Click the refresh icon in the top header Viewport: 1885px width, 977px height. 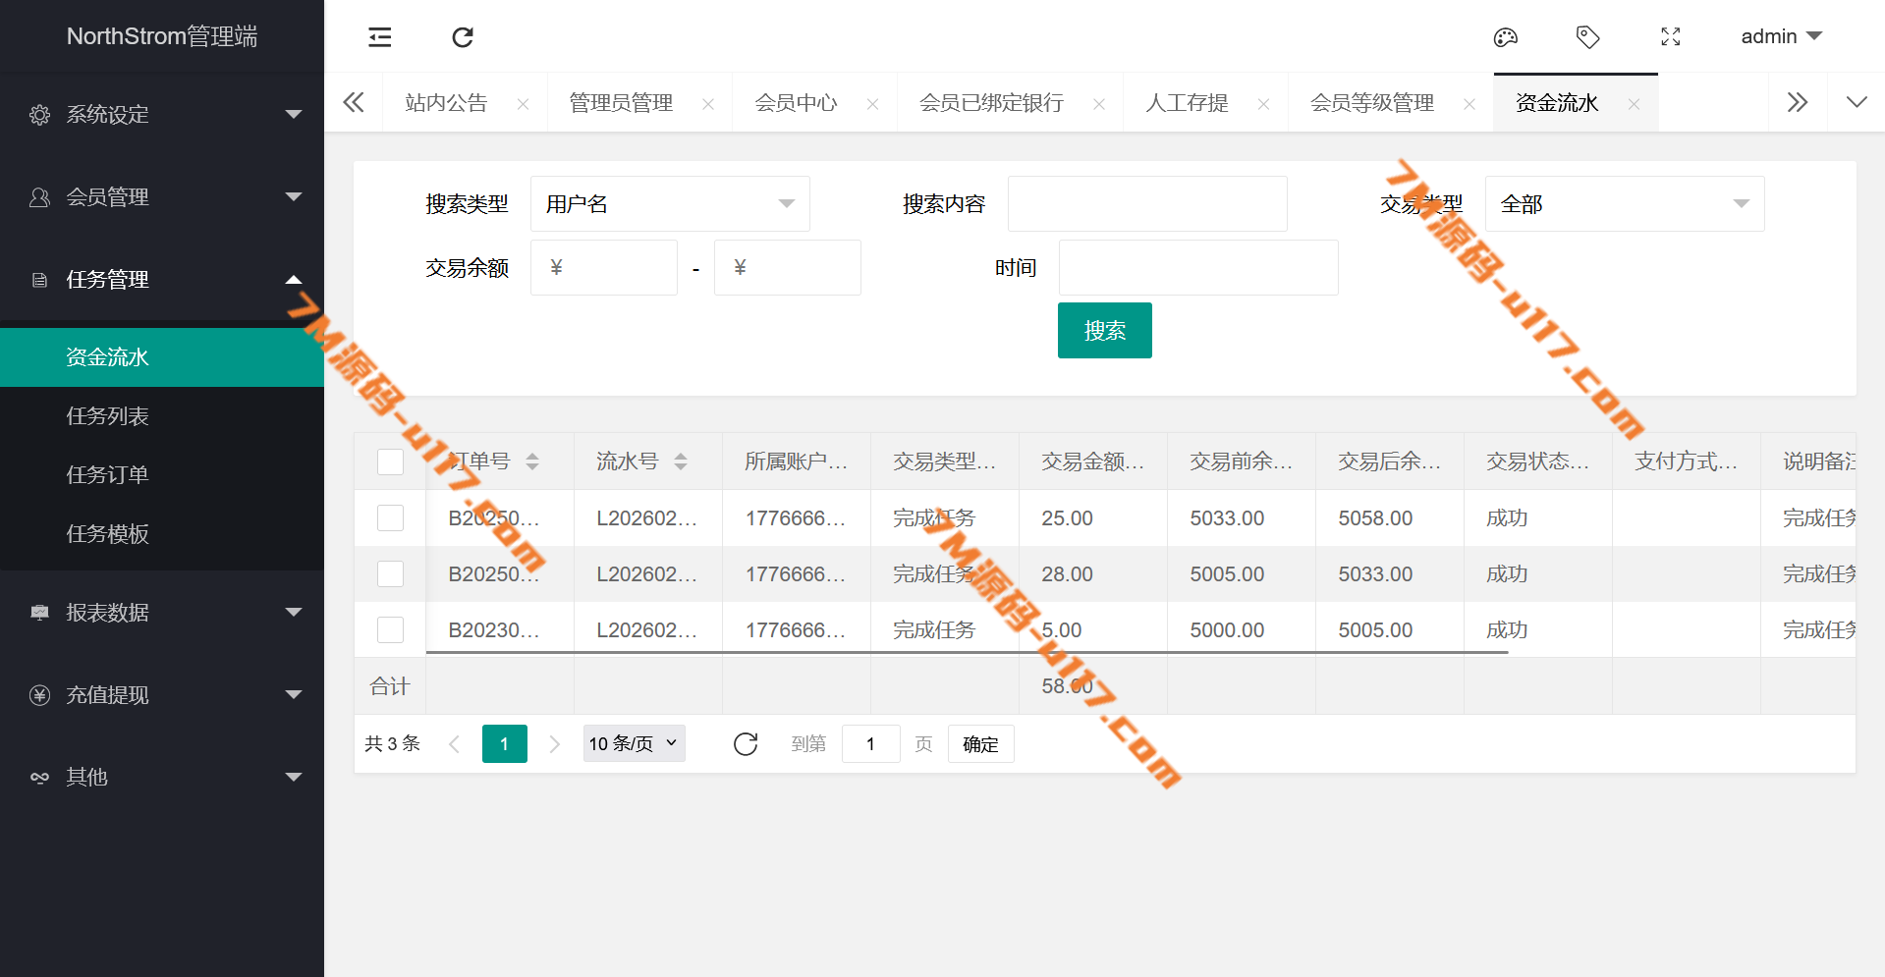tap(463, 37)
